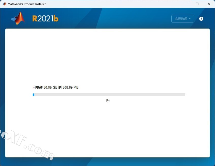
Task: Click the installation progress bar
Action: click(109, 95)
